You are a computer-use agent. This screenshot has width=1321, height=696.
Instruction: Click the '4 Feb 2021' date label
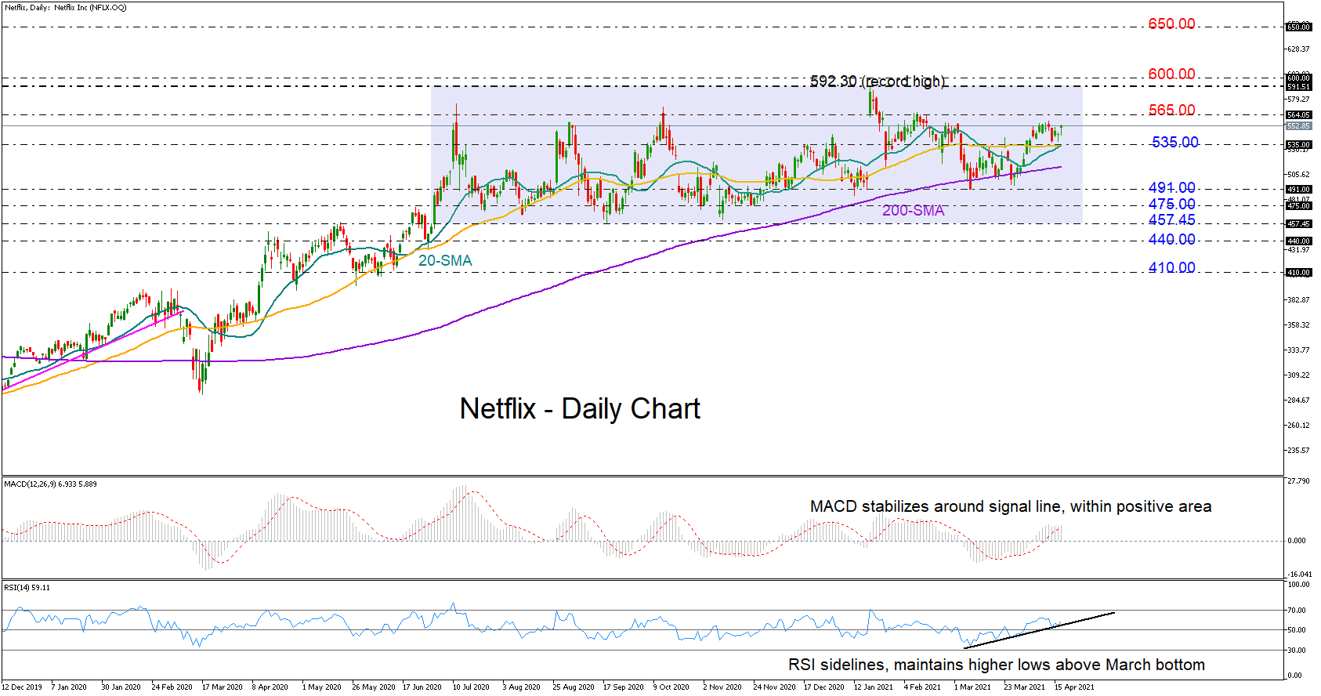[922, 687]
